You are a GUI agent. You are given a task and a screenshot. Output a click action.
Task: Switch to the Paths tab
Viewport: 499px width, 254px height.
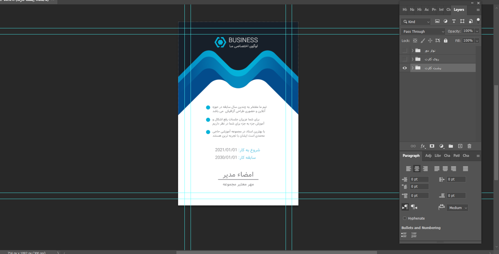456,156
